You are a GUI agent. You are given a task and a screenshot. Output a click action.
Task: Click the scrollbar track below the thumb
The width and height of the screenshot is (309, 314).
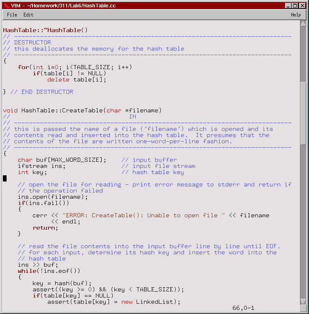(x=303, y=226)
